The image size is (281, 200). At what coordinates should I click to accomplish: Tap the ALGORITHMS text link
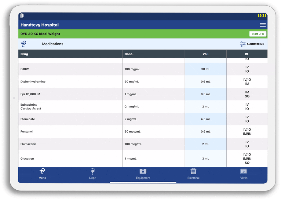(255, 44)
